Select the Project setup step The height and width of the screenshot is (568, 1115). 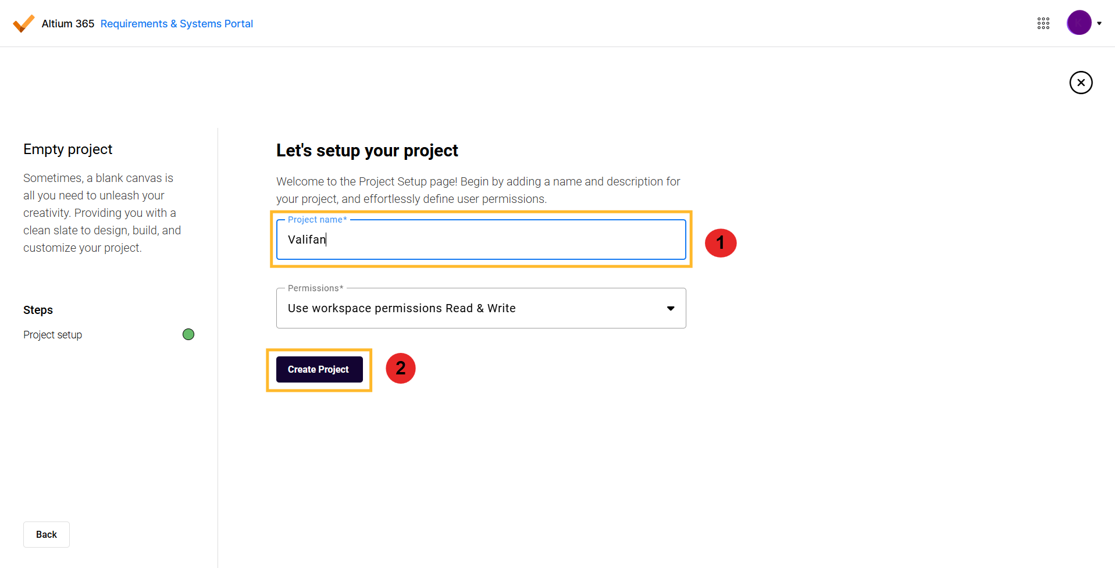click(52, 335)
